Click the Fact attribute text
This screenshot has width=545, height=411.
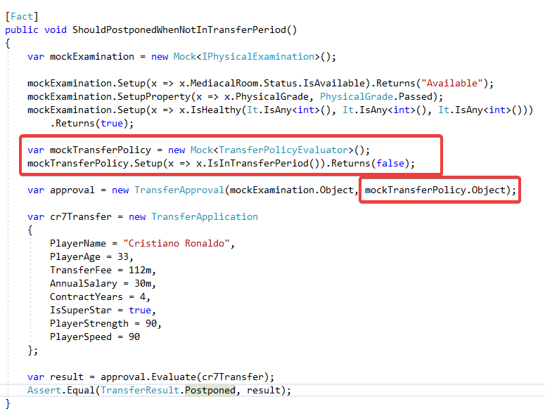coord(22,16)
